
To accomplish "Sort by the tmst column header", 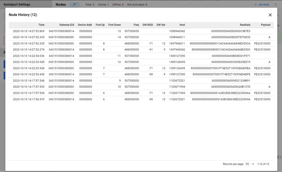I will coord(182,25).
